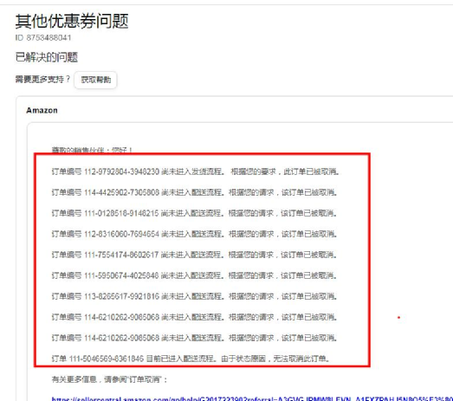
Task: Select order line 111-5950674-4025848
Action: 194,275
